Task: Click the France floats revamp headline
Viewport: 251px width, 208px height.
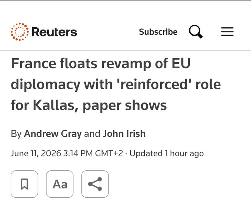Action: pyautogui.click(x=116, y=84)
